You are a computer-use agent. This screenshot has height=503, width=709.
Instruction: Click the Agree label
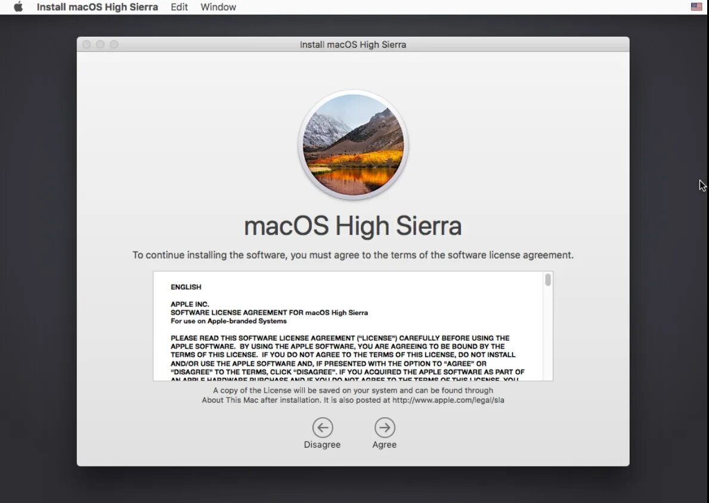[385, 445]
